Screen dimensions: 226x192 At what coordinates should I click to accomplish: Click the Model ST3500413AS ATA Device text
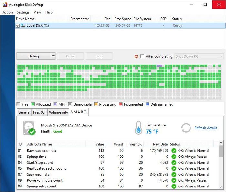pyautogui.click(x=67, y=125)
